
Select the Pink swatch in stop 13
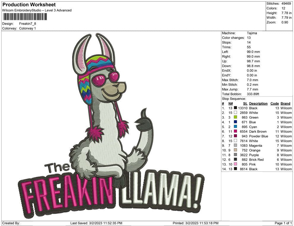[x=235, y=164]
